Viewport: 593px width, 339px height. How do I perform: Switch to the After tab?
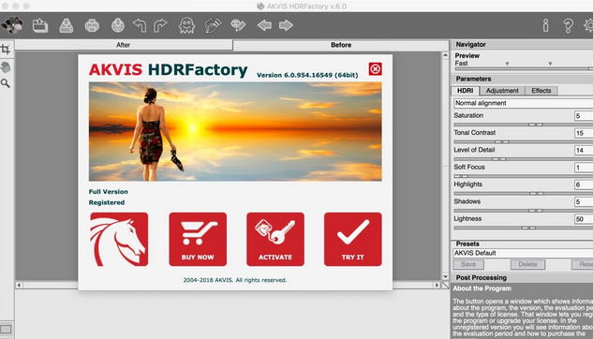pos(124,45)
